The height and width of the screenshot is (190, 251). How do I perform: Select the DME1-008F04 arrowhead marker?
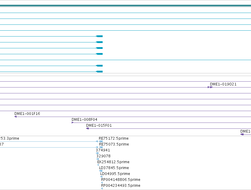click(x=73, y=123)
